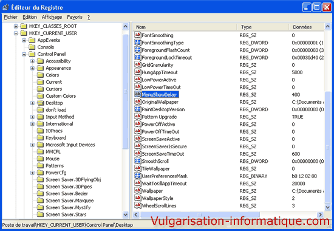Click the tree pane scroll-up arrow
The image size is (334, 231).
coord(126,27)
